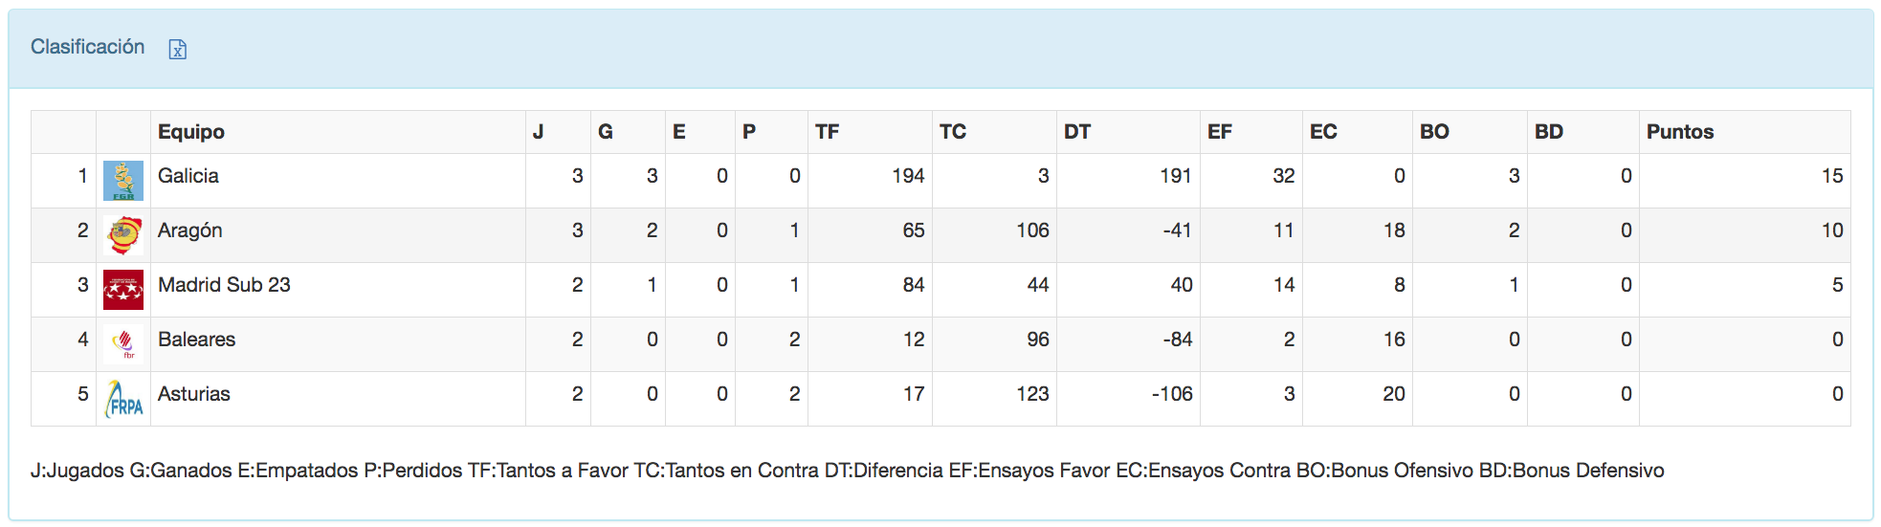Click the DT column header
Screen dimensions: 1881x527
pyautogui.click(x=1076, y=132)
